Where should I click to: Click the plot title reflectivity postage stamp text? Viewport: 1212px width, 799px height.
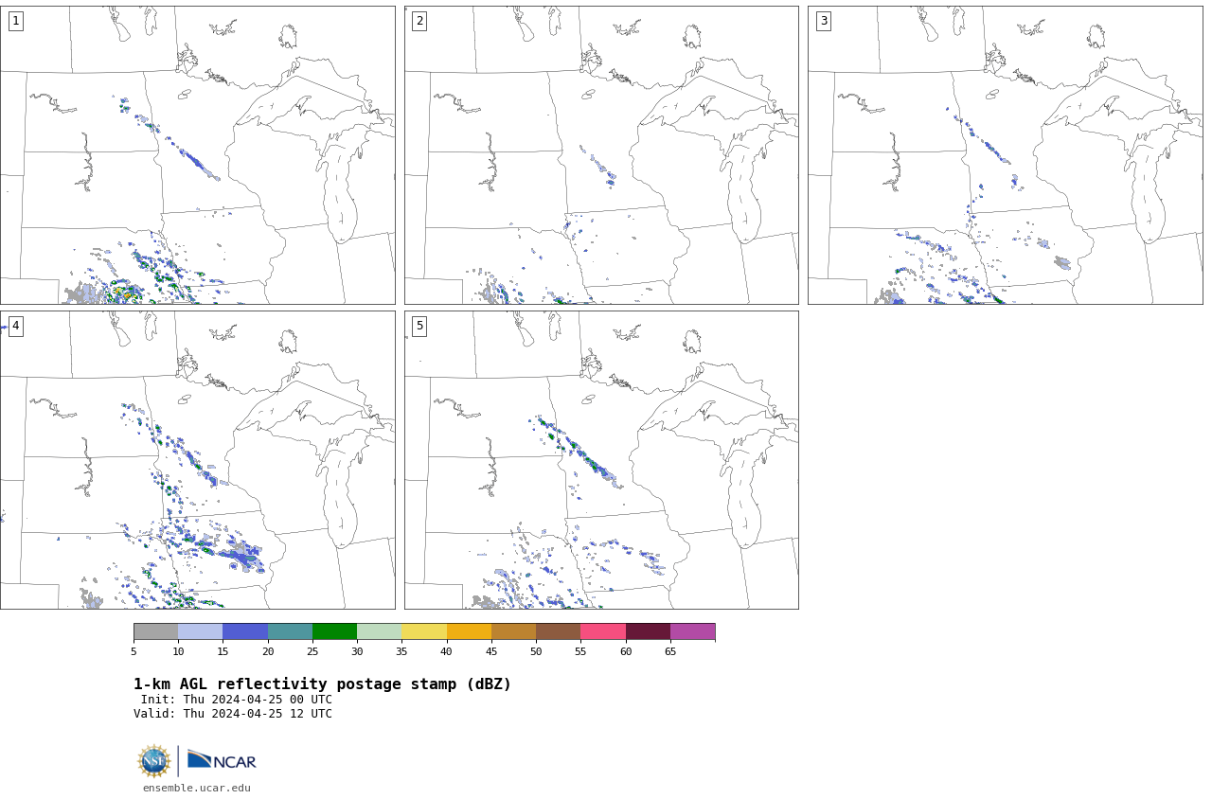pos(323,684)
